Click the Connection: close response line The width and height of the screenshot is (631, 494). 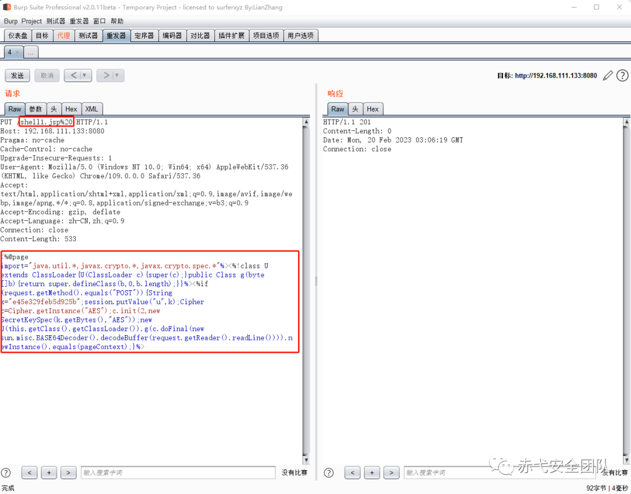click(x=357, y=149)
